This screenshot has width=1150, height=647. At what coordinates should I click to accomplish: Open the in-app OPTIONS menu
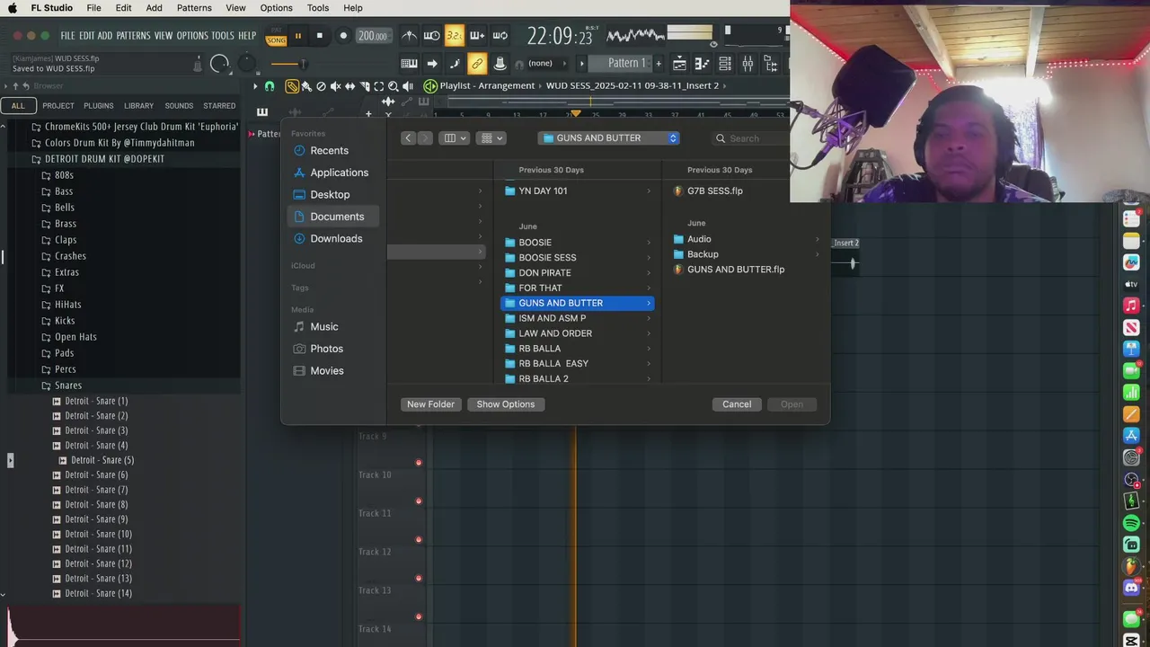(192, 36)
